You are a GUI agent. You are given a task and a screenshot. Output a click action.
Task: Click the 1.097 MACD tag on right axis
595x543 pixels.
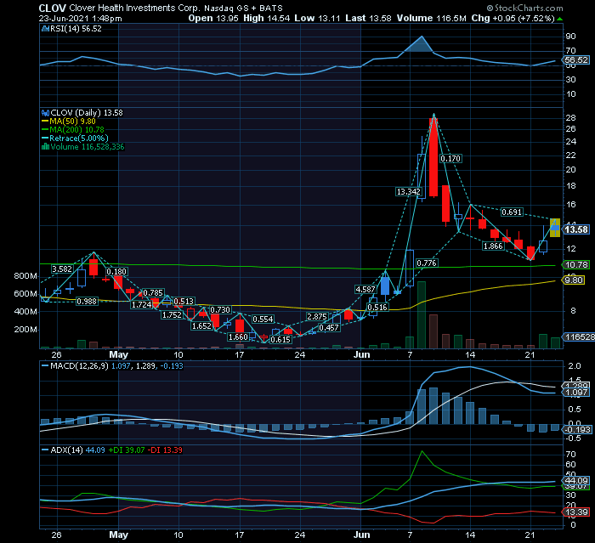click(576, 393)
